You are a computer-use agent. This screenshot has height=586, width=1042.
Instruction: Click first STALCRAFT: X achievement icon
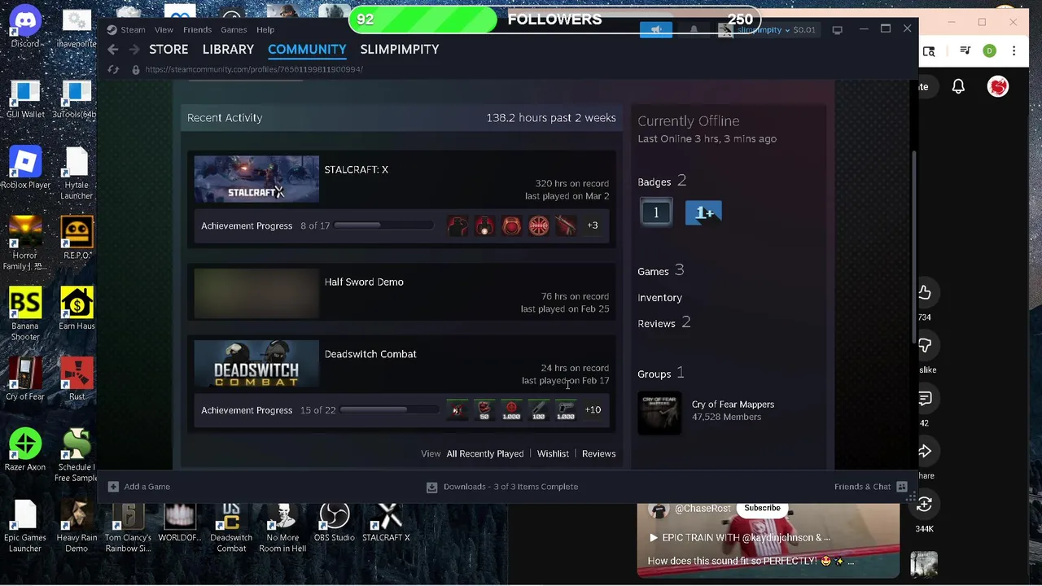coord(458,225)
